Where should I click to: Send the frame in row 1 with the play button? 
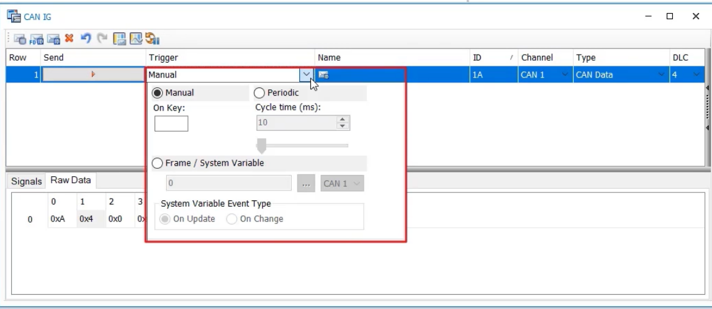point(93,74)
